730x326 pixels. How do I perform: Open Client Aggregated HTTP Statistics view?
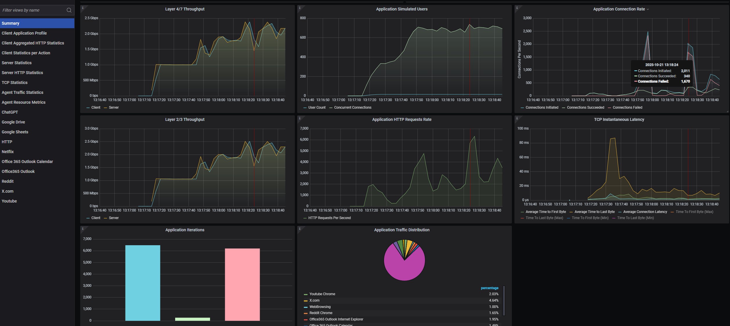tap(33, 43)
